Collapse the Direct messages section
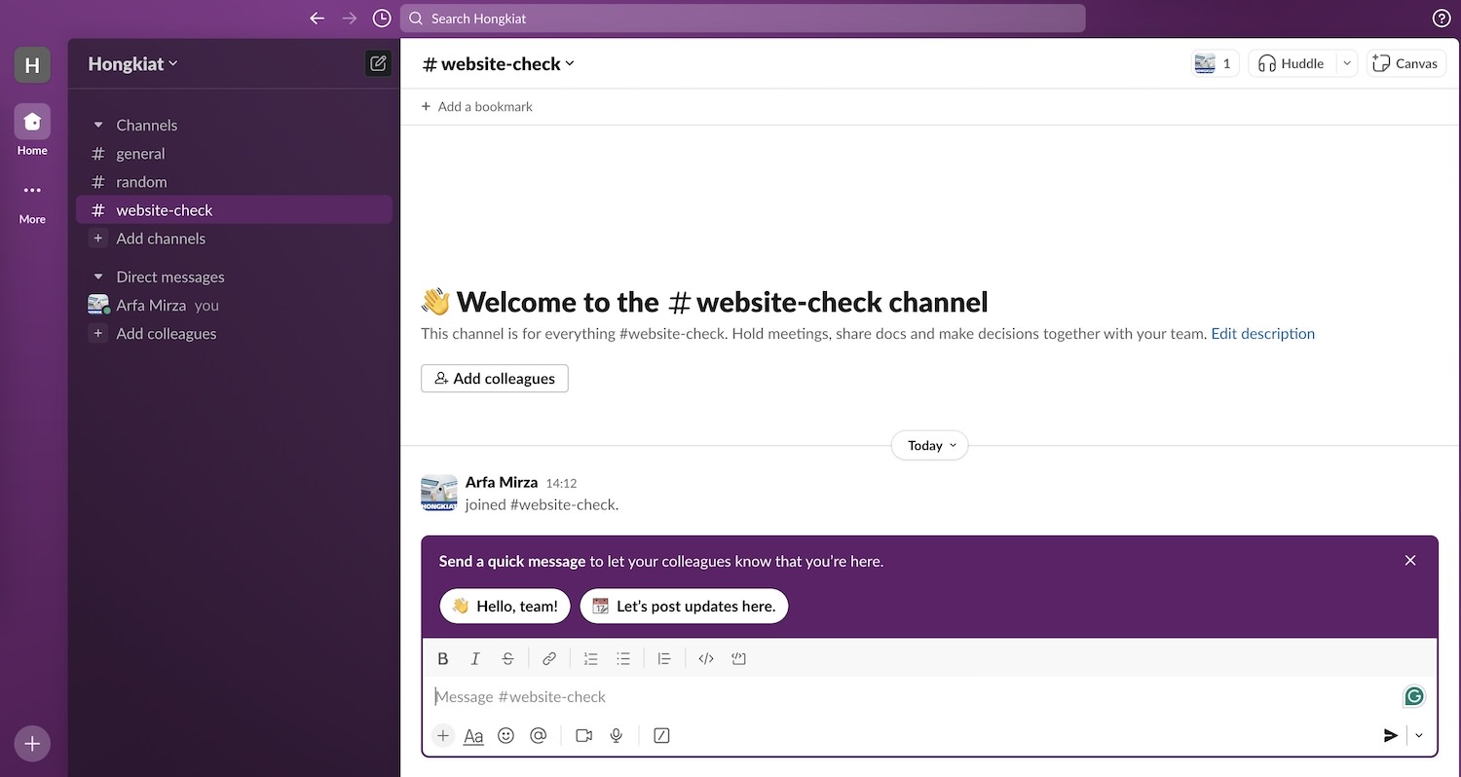The image size is (1461, 777). 97,277
